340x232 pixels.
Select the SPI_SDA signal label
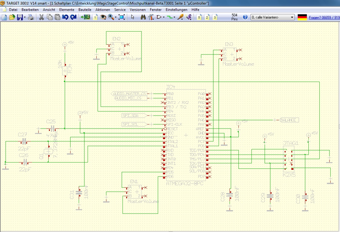[x=134, y=116]
